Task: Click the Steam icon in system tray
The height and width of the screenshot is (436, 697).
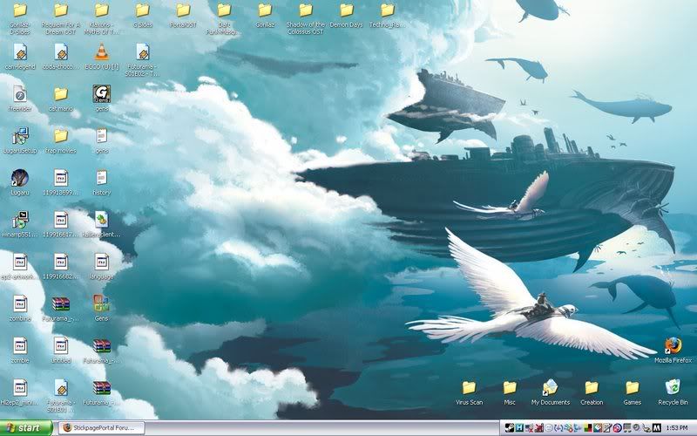Action: pos(510,428)
